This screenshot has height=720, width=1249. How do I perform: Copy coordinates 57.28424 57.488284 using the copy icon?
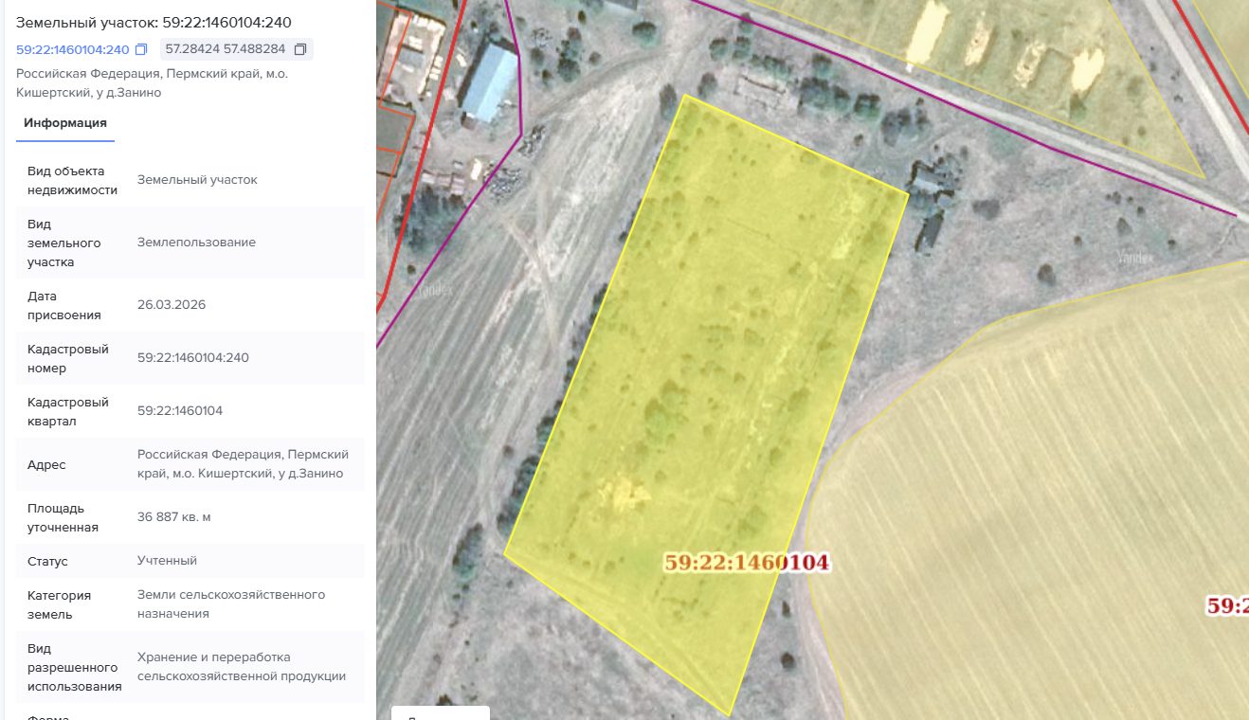point(300,49)
